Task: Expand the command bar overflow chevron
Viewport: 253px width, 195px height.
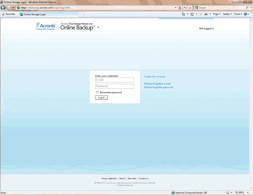Action: pyautogui.click(x=251, y=13)
